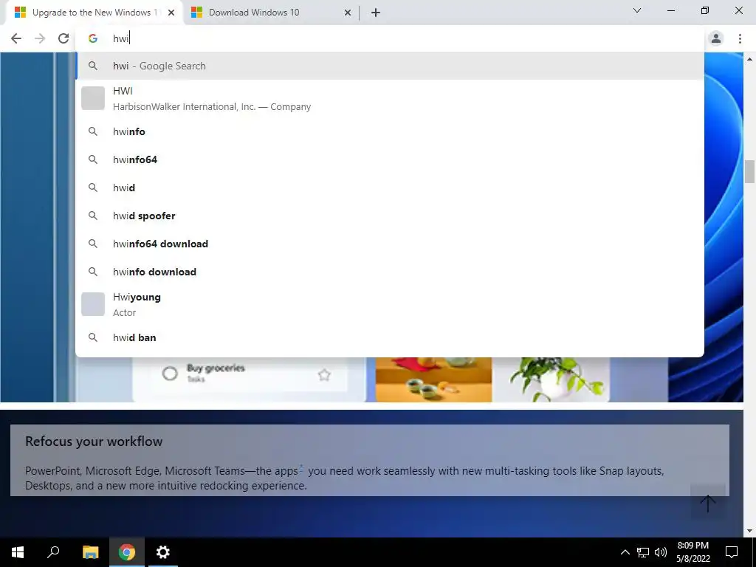
Task: Click the back-to-top arrow button
Action: click(x=708, y=504)
